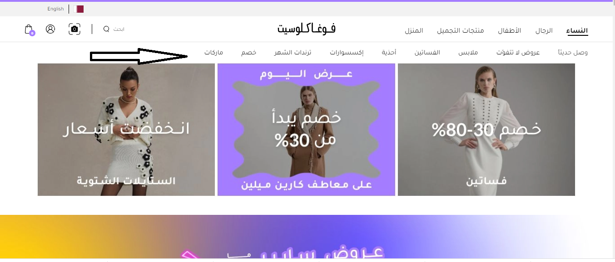Select the Qatar flag country icon
615x262 pixels.
click(79, 9)
